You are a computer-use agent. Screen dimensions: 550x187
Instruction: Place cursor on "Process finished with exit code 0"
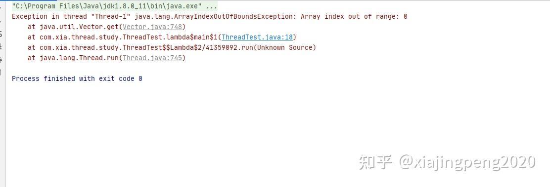(77, 78)
